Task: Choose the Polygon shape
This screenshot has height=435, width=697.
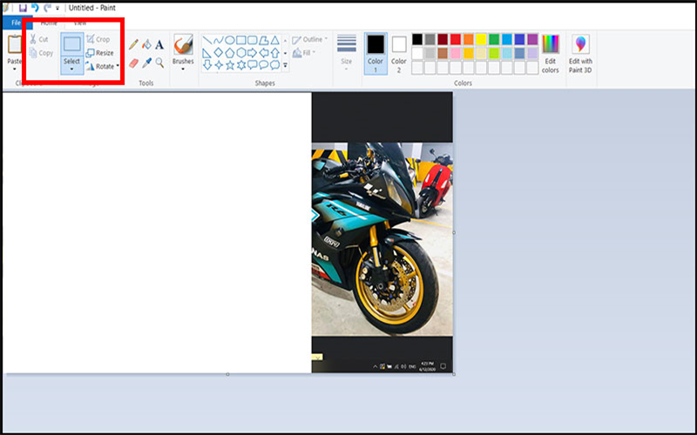Action: tap(264, 40)
